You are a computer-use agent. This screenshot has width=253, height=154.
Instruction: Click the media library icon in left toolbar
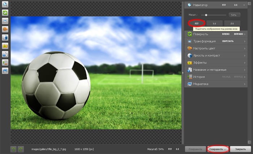(x=5, y=71)
